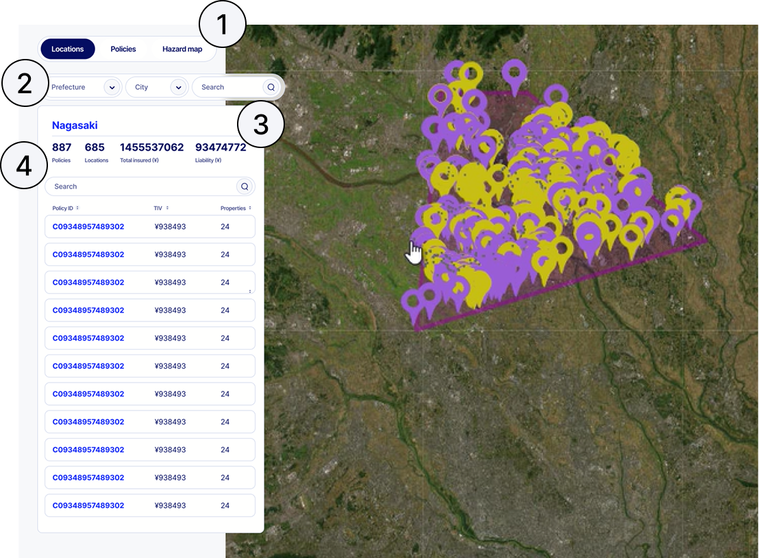
Task: Open the first policy ID in list
Action: [88, 226]
